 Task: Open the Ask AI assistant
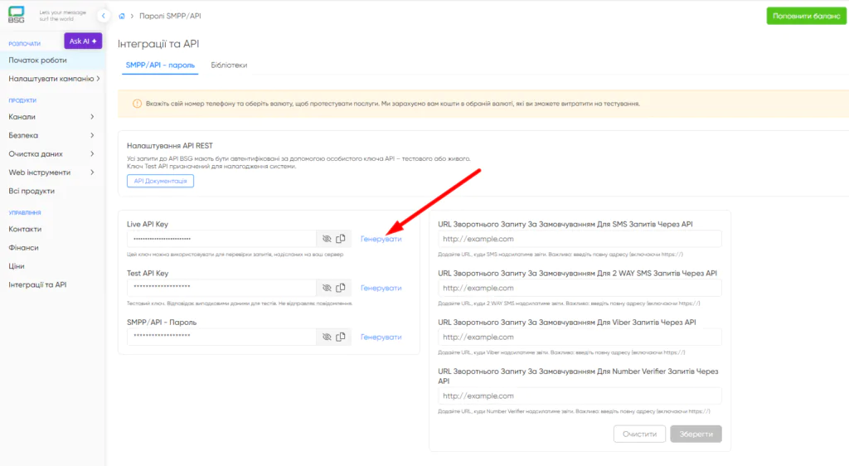click(x=83, y=41)
